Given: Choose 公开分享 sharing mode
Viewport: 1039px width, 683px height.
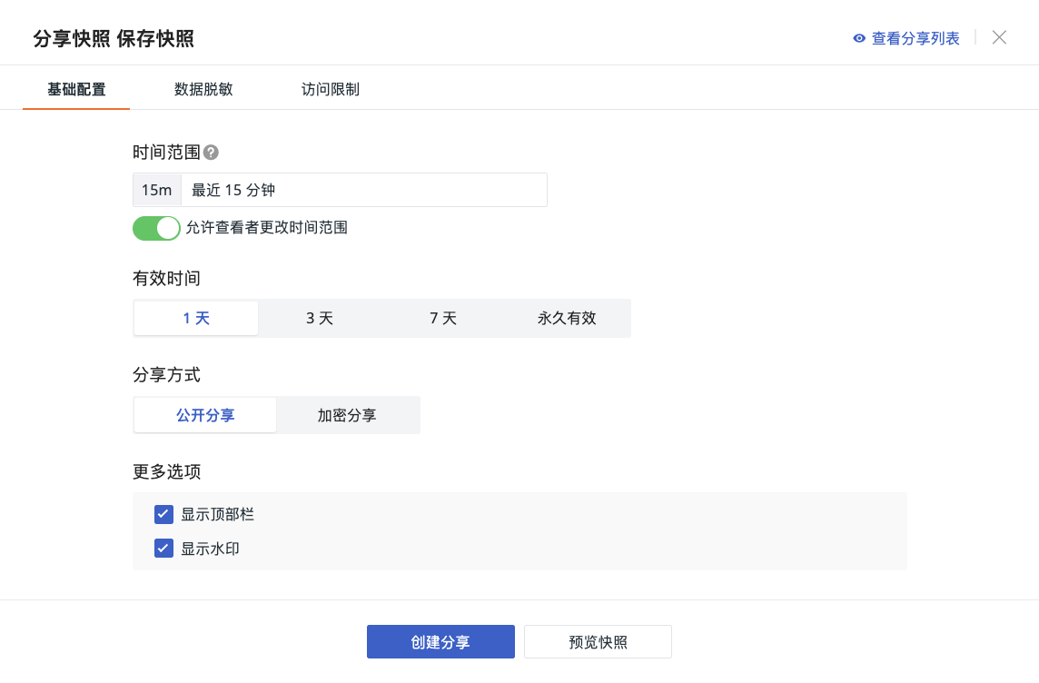Looking at the screenshot, I should 205,415.
